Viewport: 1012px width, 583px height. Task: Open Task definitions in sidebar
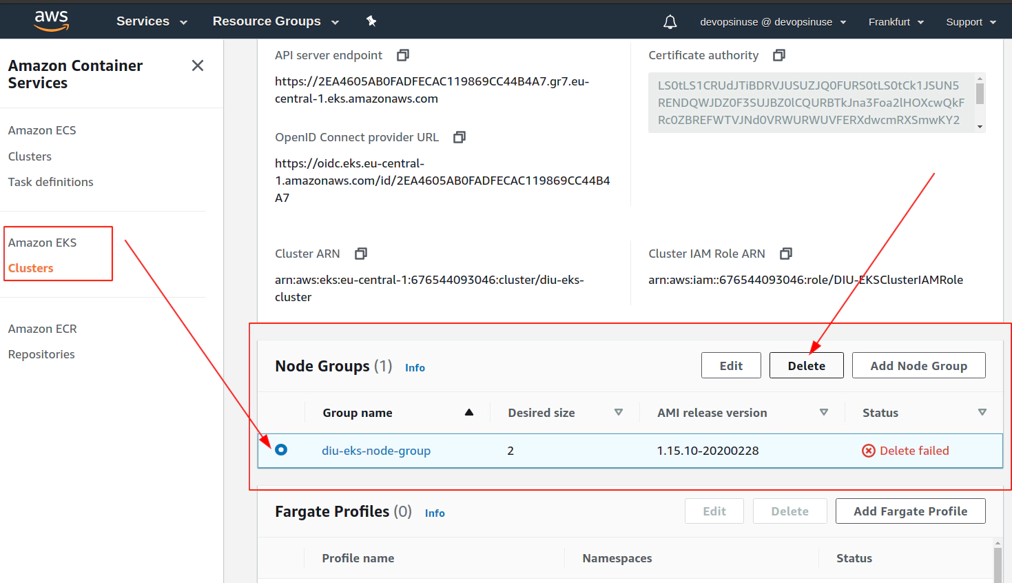51,182
